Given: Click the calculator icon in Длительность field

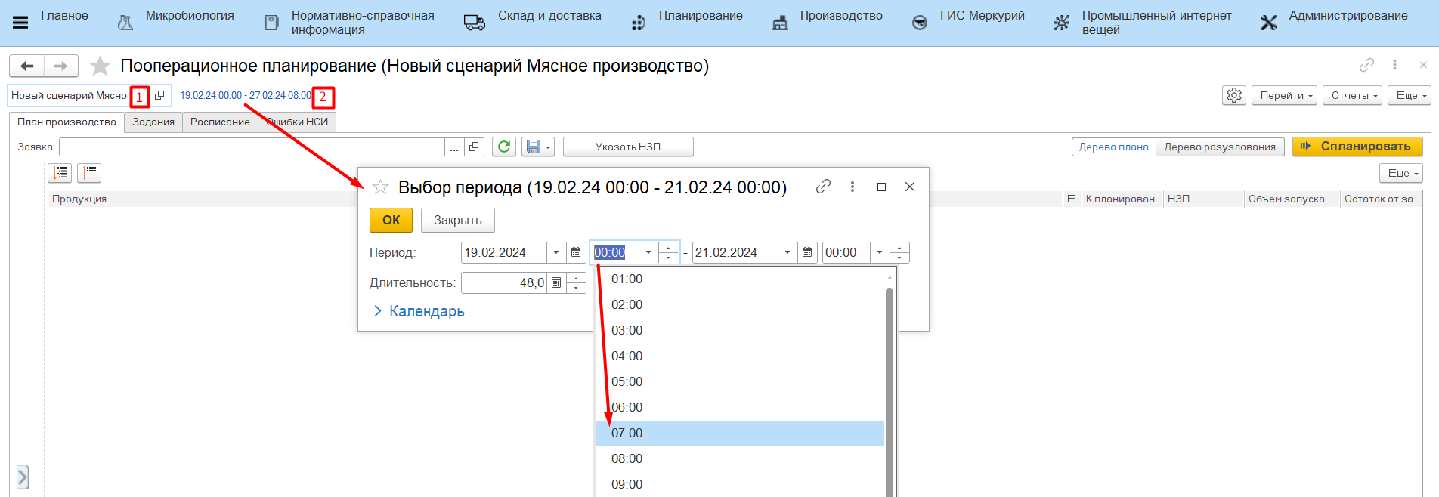Looking at the screenshot, I should 556,282.
